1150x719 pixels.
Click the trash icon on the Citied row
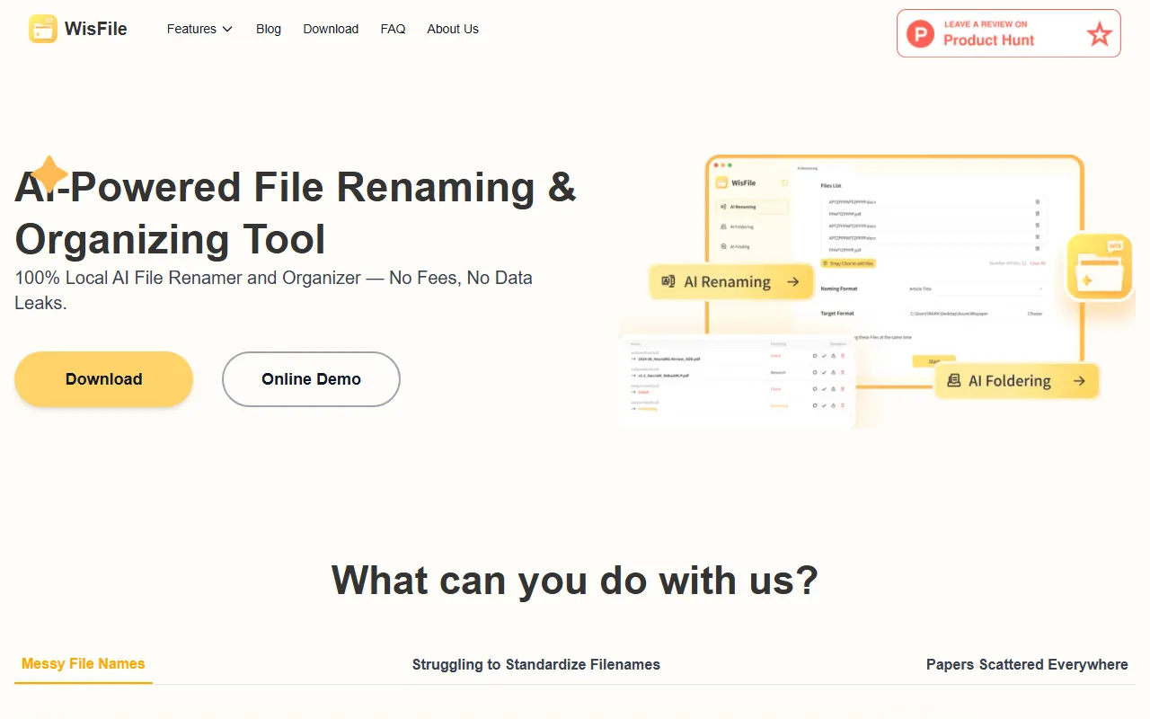click(843, 388)
